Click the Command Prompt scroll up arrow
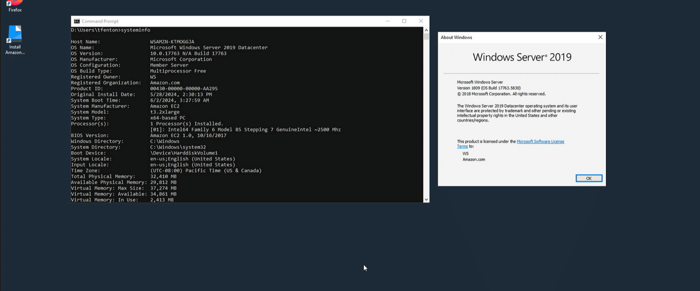Viewport: 700px width, 291px height. [426, 30]
